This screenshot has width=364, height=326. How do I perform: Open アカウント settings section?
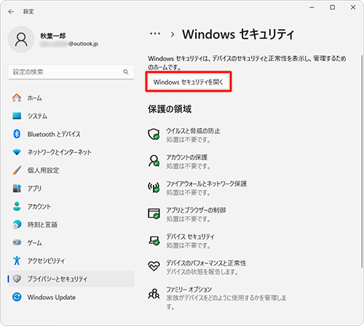coord(71,207)
